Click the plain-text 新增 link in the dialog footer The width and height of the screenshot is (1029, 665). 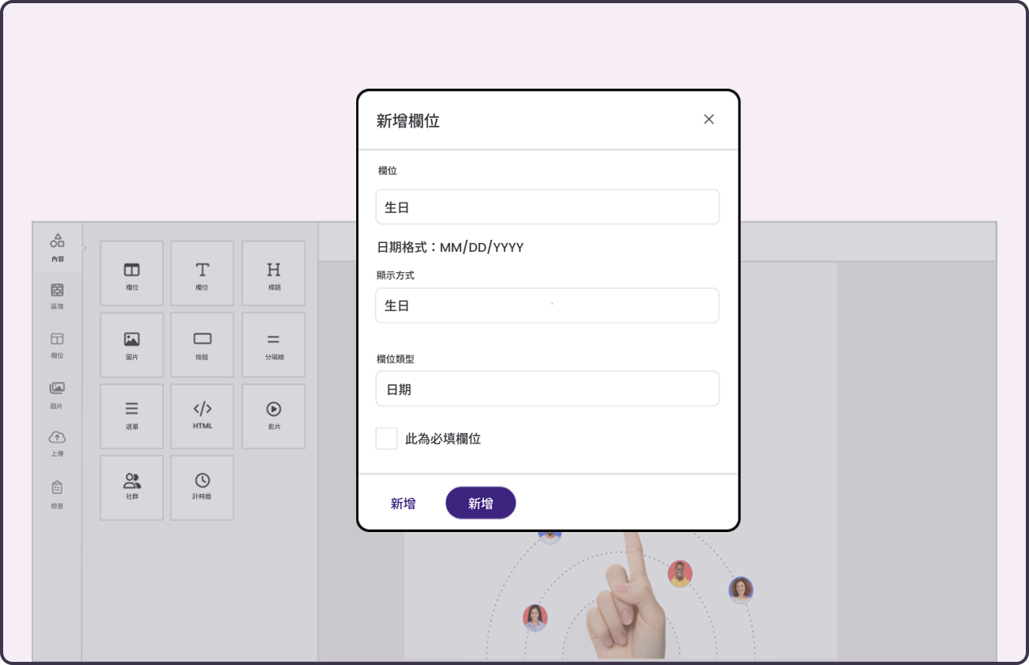(x=403, y=503)
